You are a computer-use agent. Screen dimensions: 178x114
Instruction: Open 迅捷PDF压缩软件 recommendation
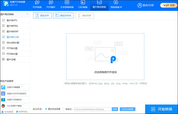tap(15, 100)
